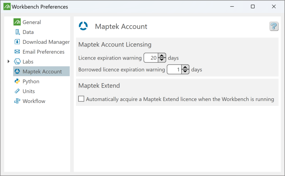285x176 pixels.
Task: Click the Download Manager icon
Action: (x=17, y=42)
